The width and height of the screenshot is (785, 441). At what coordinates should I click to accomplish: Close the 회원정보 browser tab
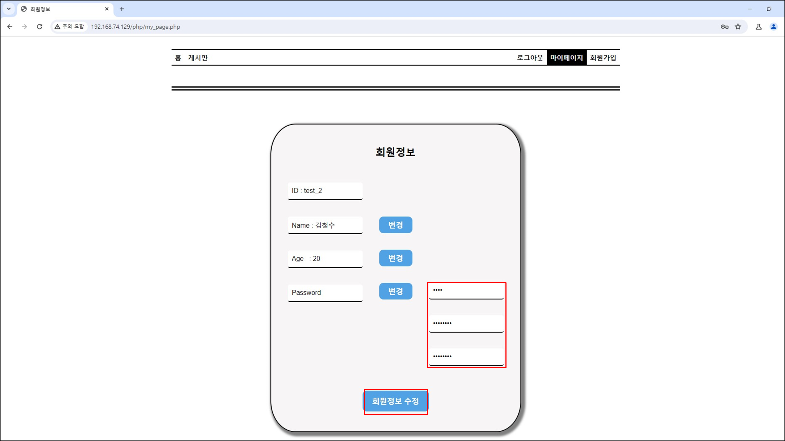pos(107,9)
